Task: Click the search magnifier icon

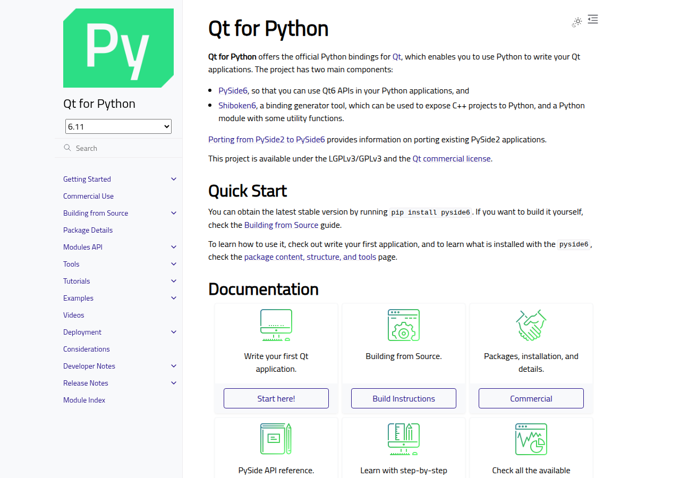Action: tap(67, 148)
